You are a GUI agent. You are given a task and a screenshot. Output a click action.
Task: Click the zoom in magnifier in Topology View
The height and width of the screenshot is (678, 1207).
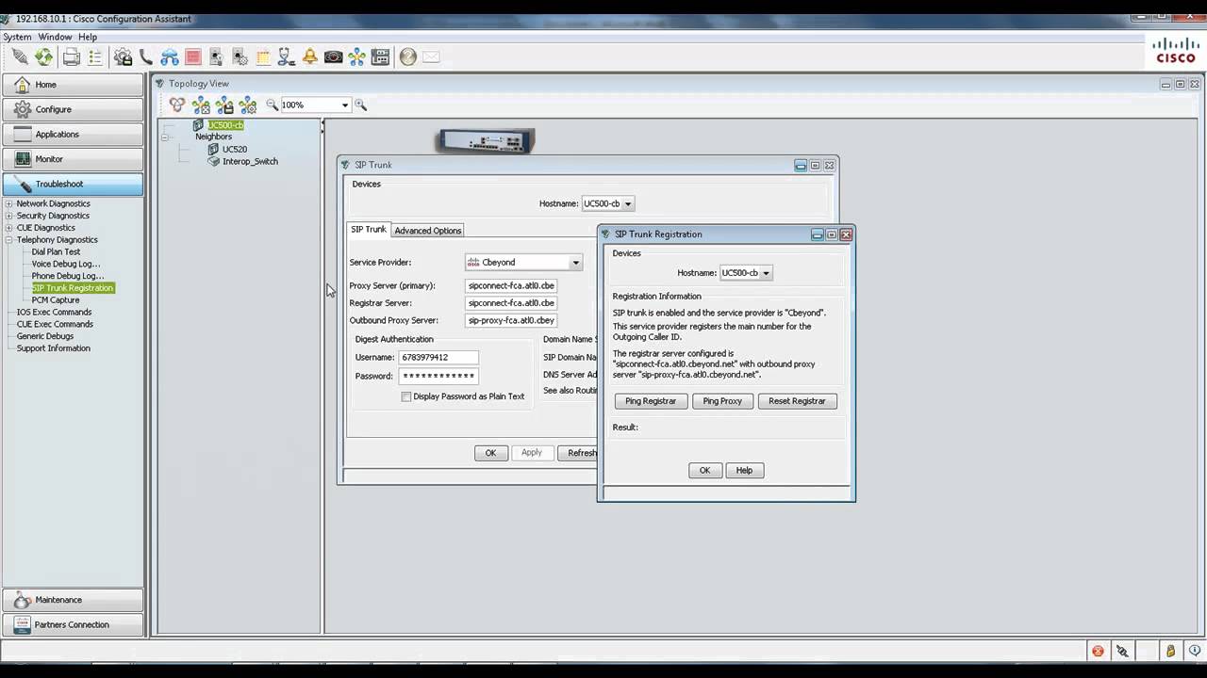point(360,105)
